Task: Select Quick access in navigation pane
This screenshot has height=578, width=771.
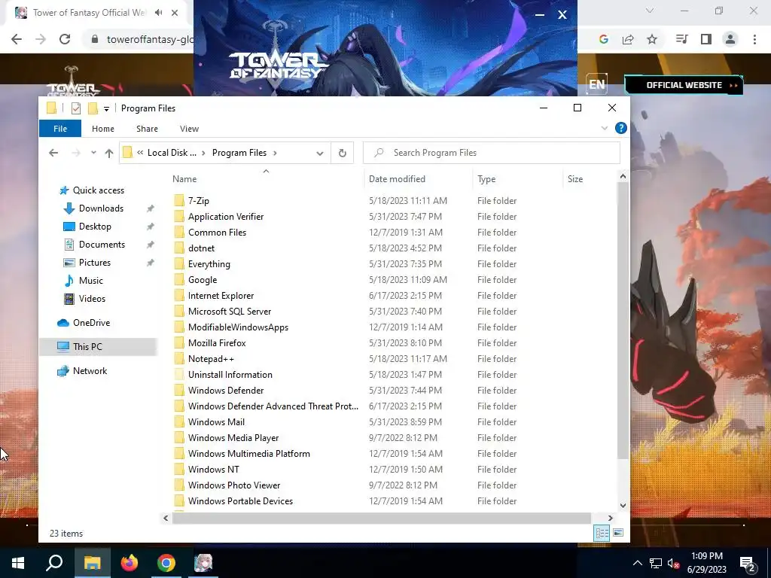Action: pyautogui.click(x=99, y=190)
